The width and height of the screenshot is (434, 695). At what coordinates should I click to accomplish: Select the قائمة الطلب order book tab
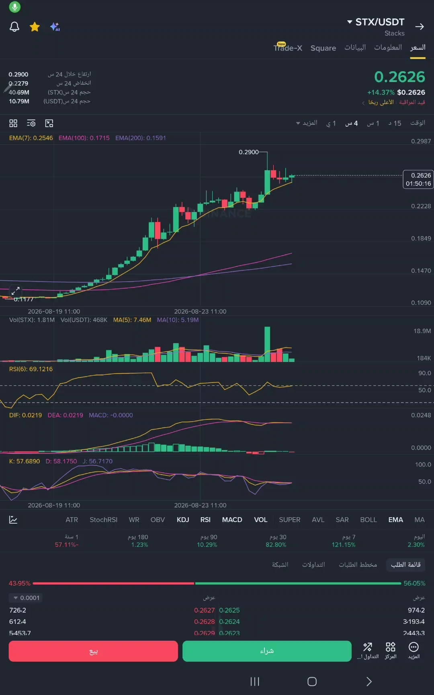(x=405, y=565)
